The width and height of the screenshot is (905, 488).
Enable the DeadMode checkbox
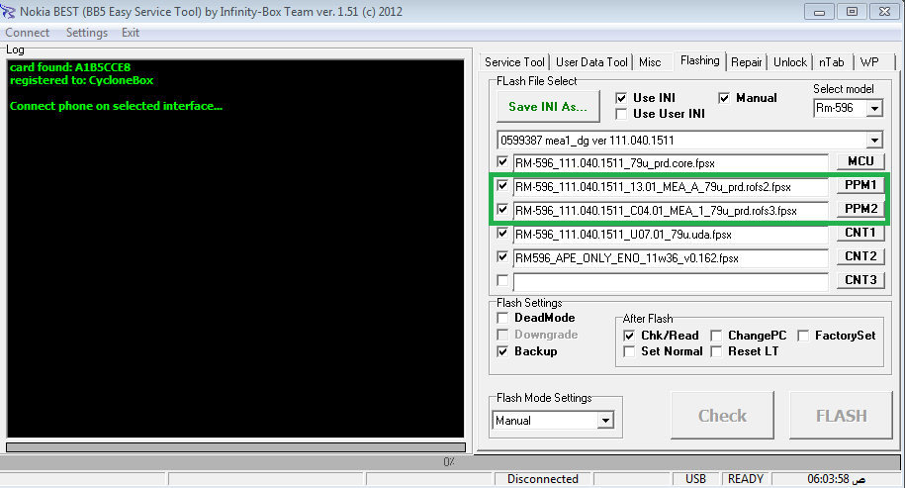click(x=502, y=318)
